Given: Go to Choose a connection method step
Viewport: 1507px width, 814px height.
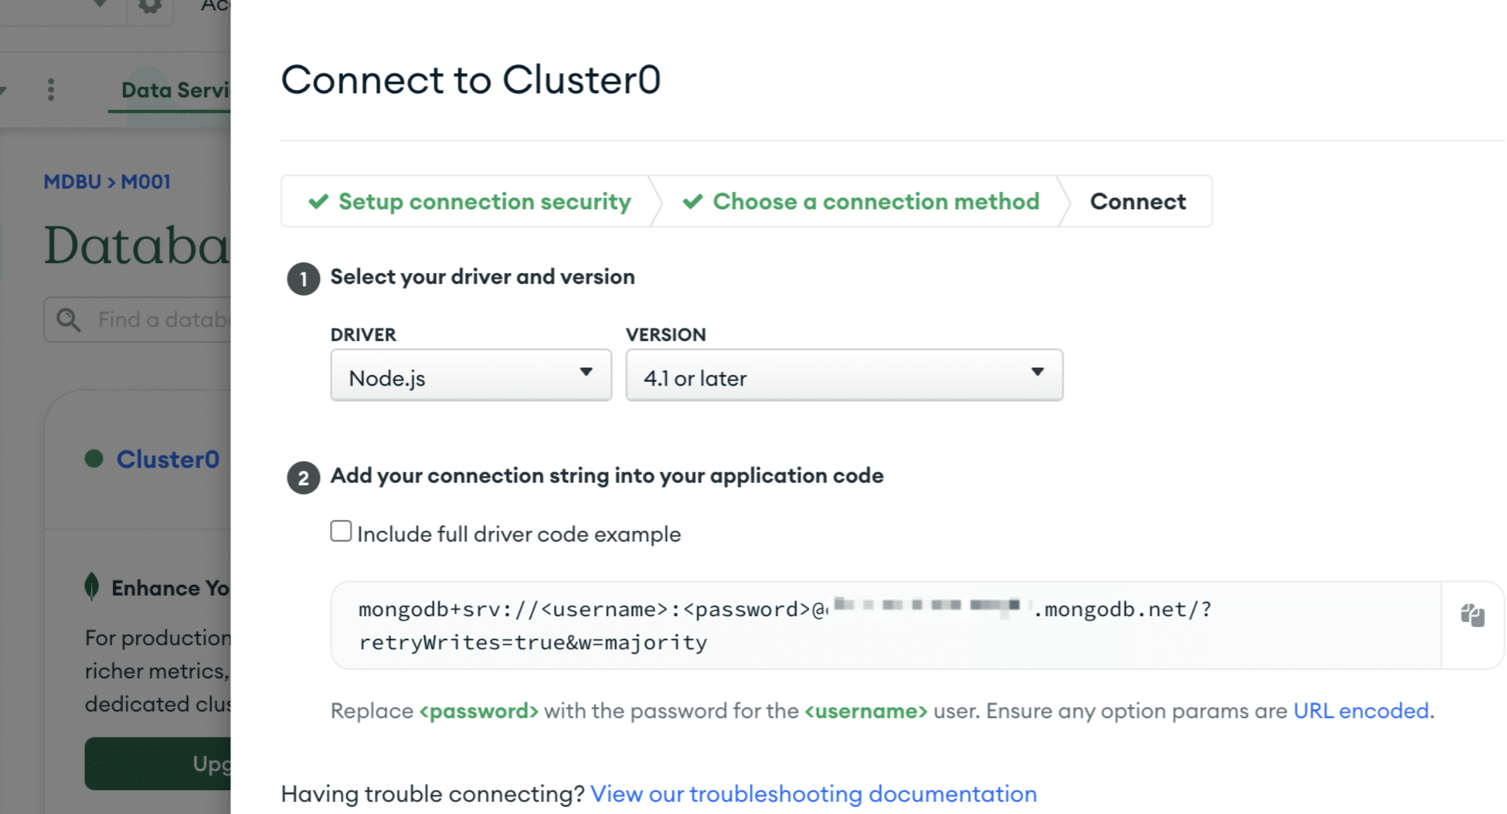Looking at the screenshot, I should pos(861,201).
